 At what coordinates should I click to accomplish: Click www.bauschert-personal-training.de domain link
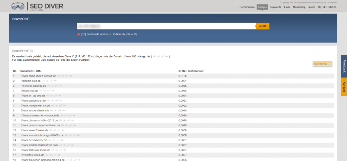44,160
